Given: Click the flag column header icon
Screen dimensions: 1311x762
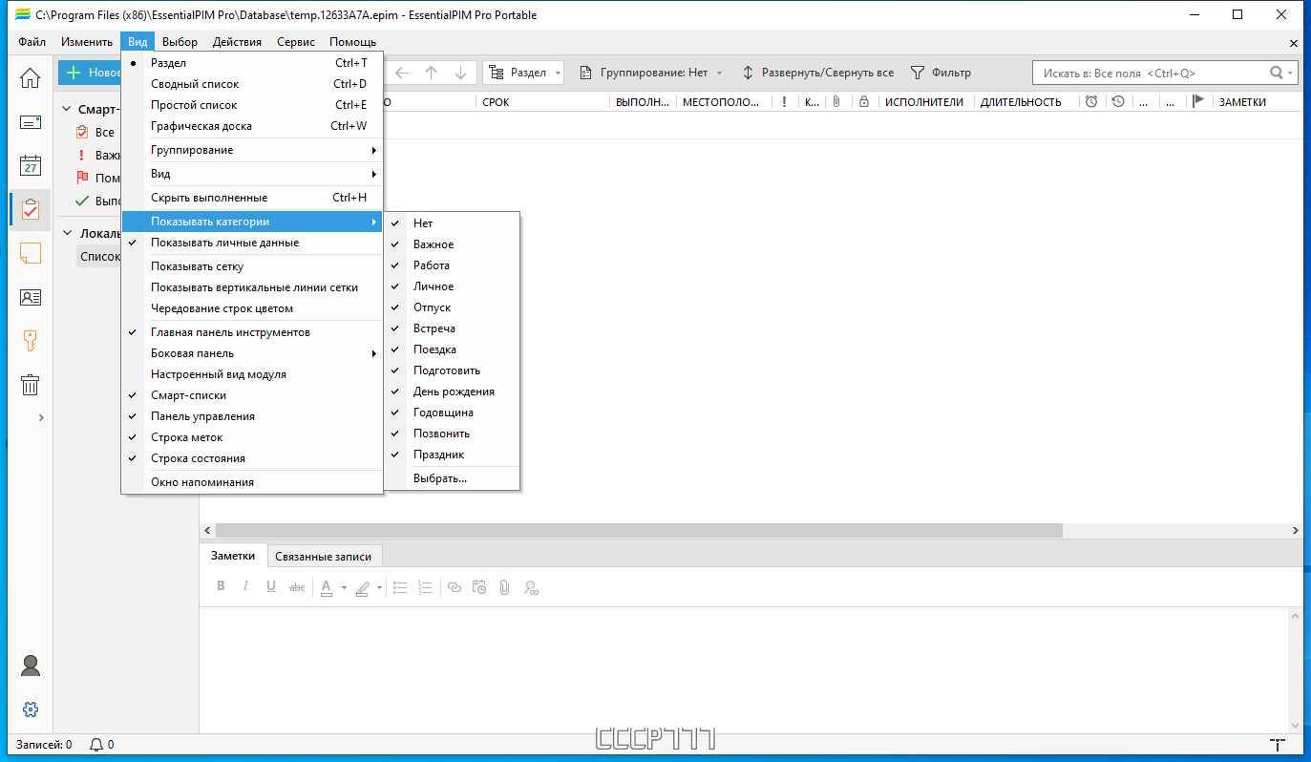Looking at the screenshot, I should click(x=1198, y=101).
